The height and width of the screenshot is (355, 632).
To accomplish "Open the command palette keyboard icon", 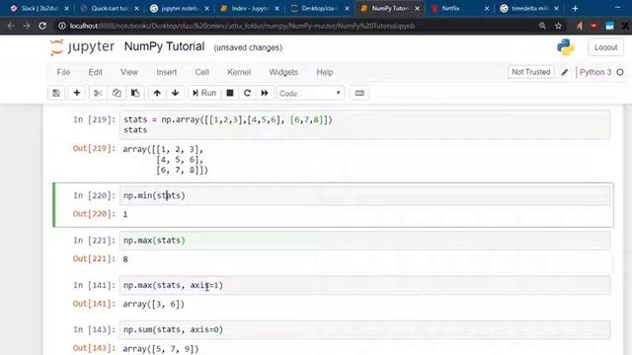I will (x=359, y=93).
